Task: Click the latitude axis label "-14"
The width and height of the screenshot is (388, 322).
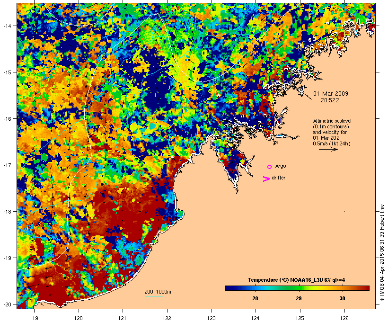Action: tap(7, 26)
